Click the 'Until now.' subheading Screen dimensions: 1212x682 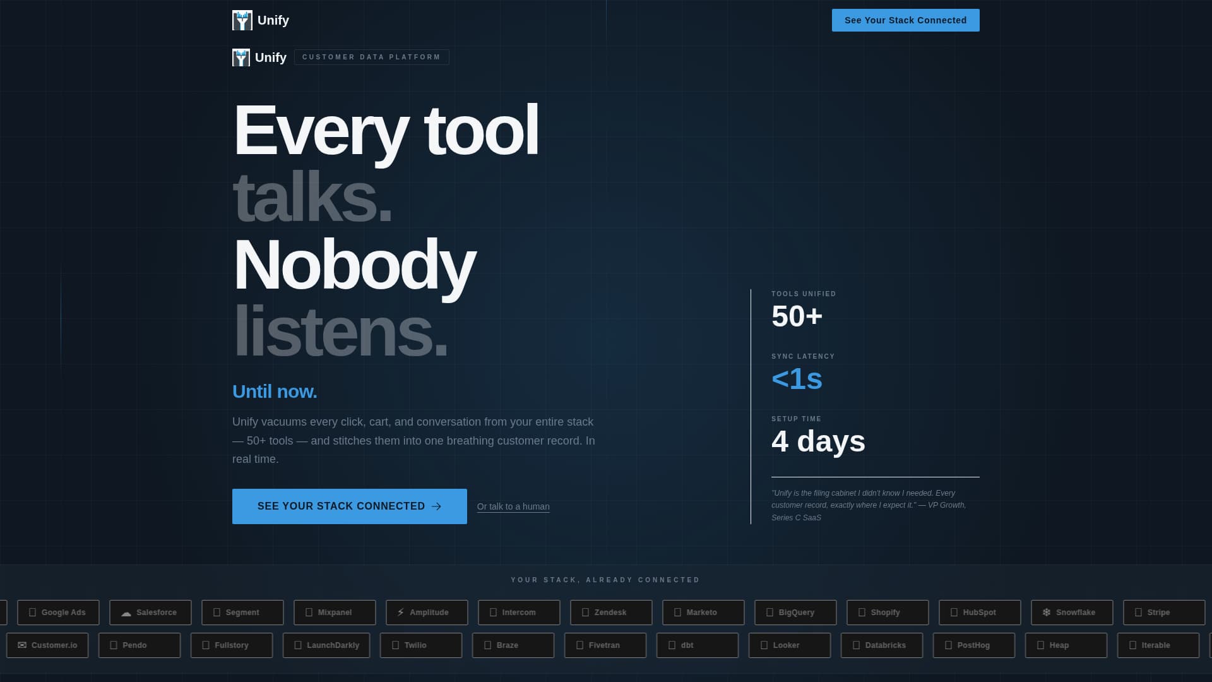[x=275, y=392]
